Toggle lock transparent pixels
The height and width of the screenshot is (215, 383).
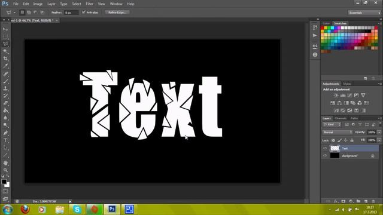click(333, 140)
